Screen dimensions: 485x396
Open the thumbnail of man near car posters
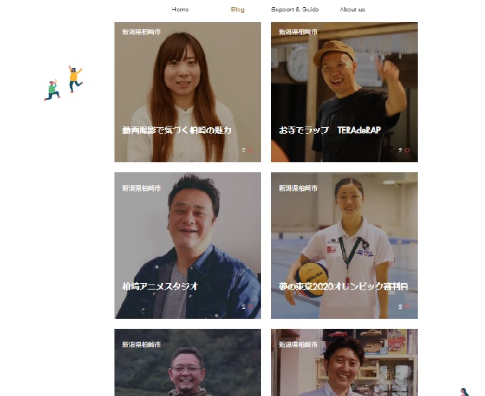[344, 362]
